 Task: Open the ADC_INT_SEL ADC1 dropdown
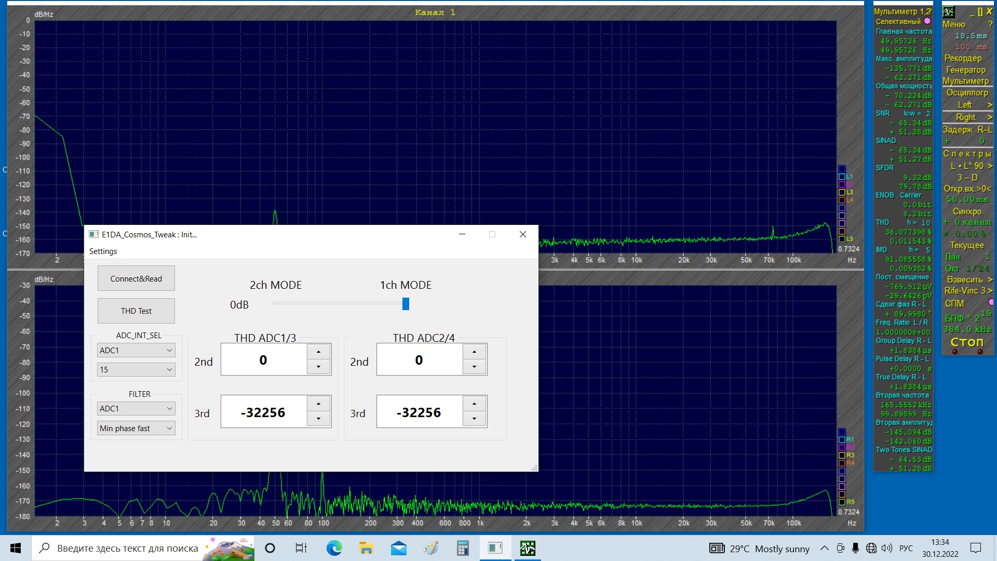[x=136, y=351]
